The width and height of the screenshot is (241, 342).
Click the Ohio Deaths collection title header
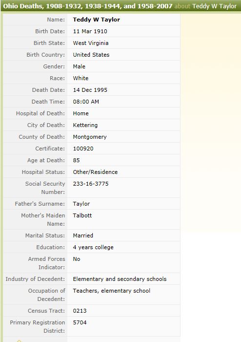click(88, 6)
